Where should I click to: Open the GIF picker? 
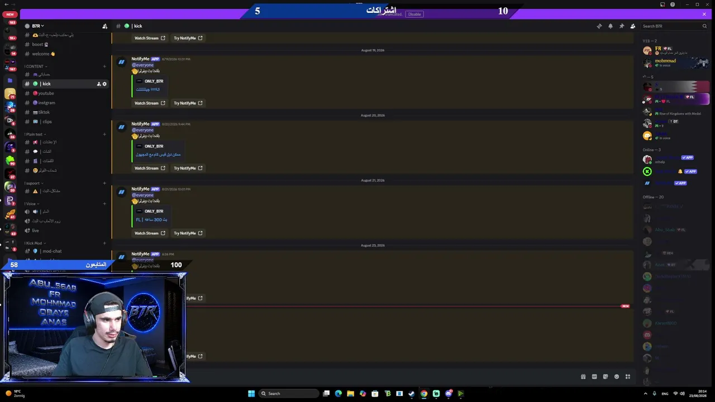594,377
